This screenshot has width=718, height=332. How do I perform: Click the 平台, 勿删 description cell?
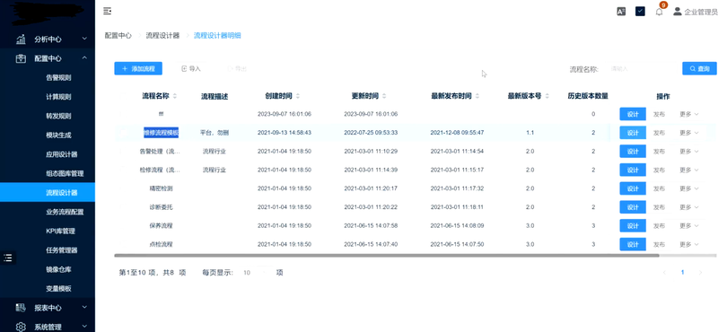pyautogui.click(x=215, y=133)
